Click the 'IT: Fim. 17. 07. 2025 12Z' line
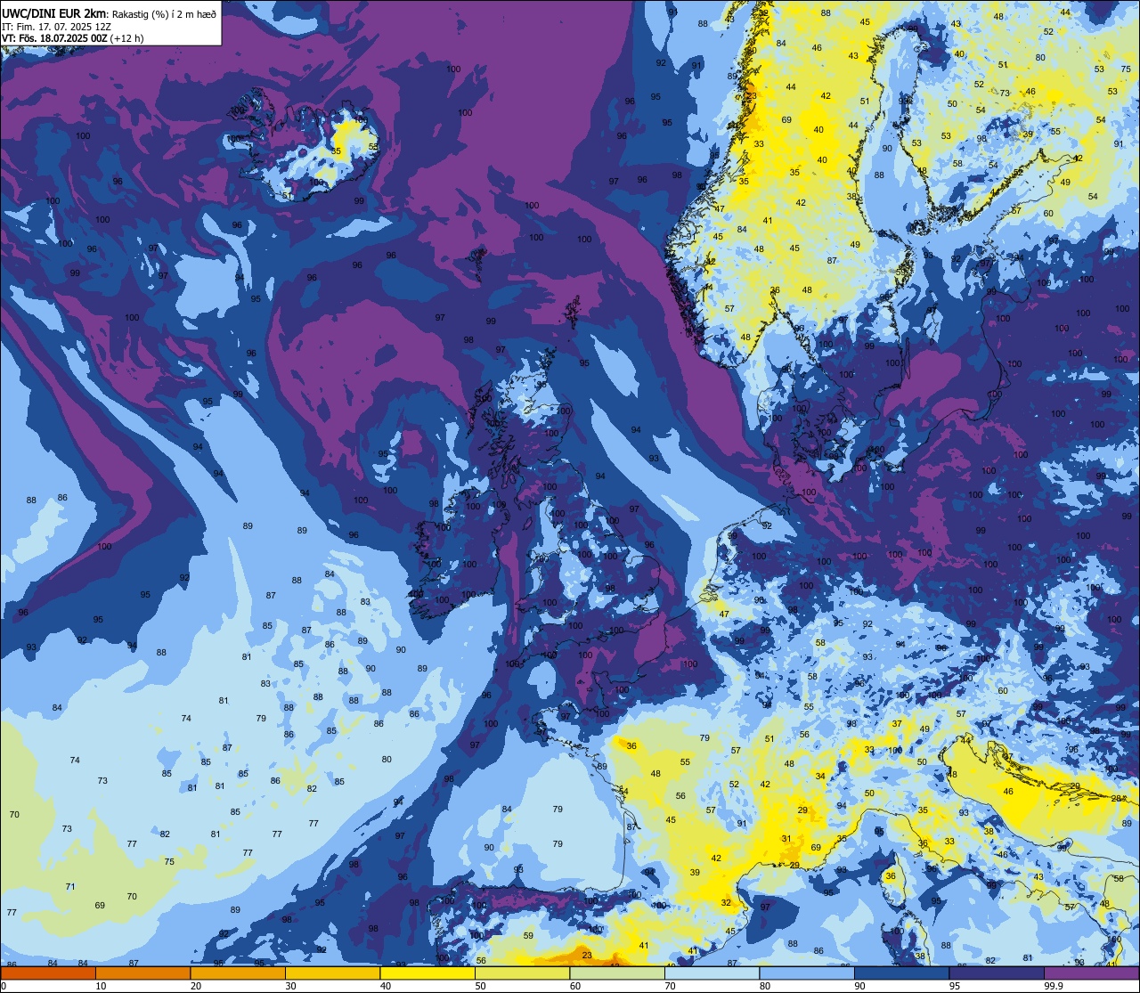The height and width of the screenshot is (993, 1140). point(55,27)
